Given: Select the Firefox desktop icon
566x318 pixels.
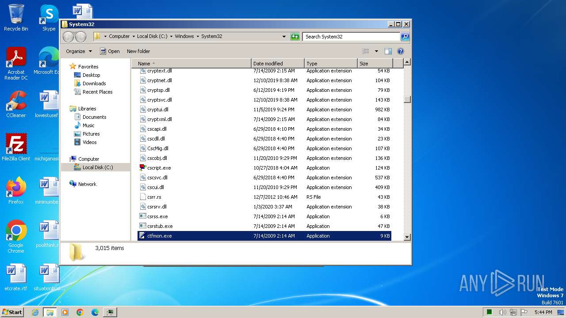Looking at the screenshot, I should tap(16, 190).
